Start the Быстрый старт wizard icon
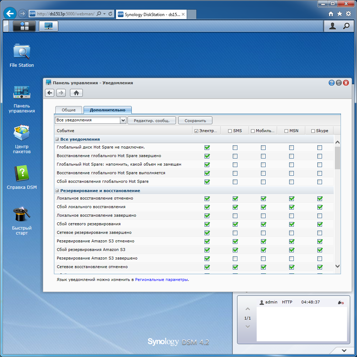 point(22,221)
